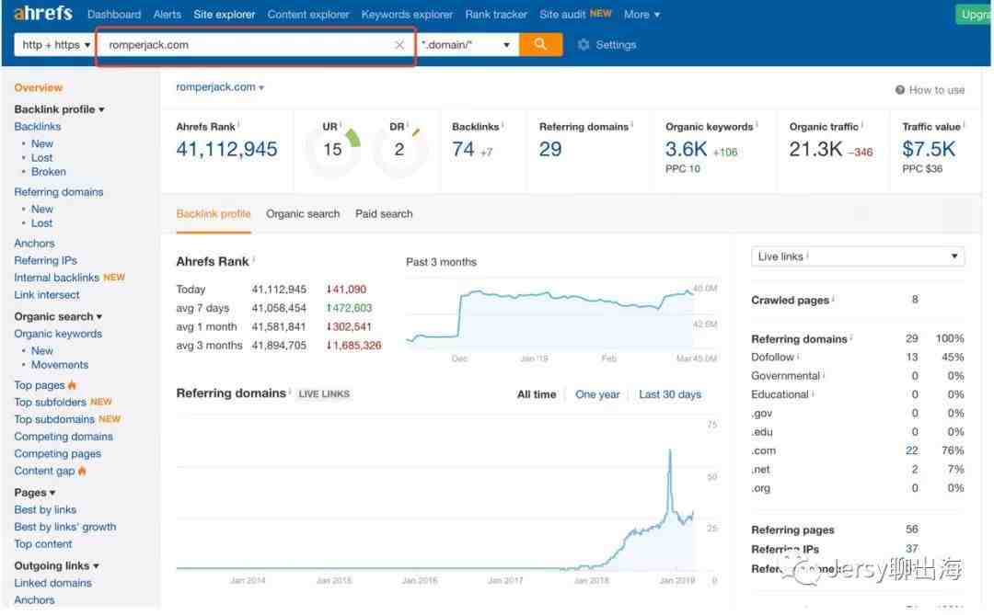This screenshot has width=994, height=615.
Task: Open Overview in sidebar
Action: click(39, 87)
